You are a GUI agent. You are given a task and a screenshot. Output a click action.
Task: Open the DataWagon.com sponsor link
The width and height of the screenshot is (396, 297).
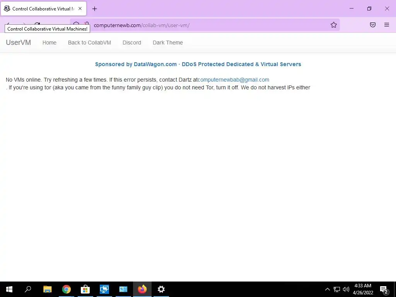click(198, 64)
